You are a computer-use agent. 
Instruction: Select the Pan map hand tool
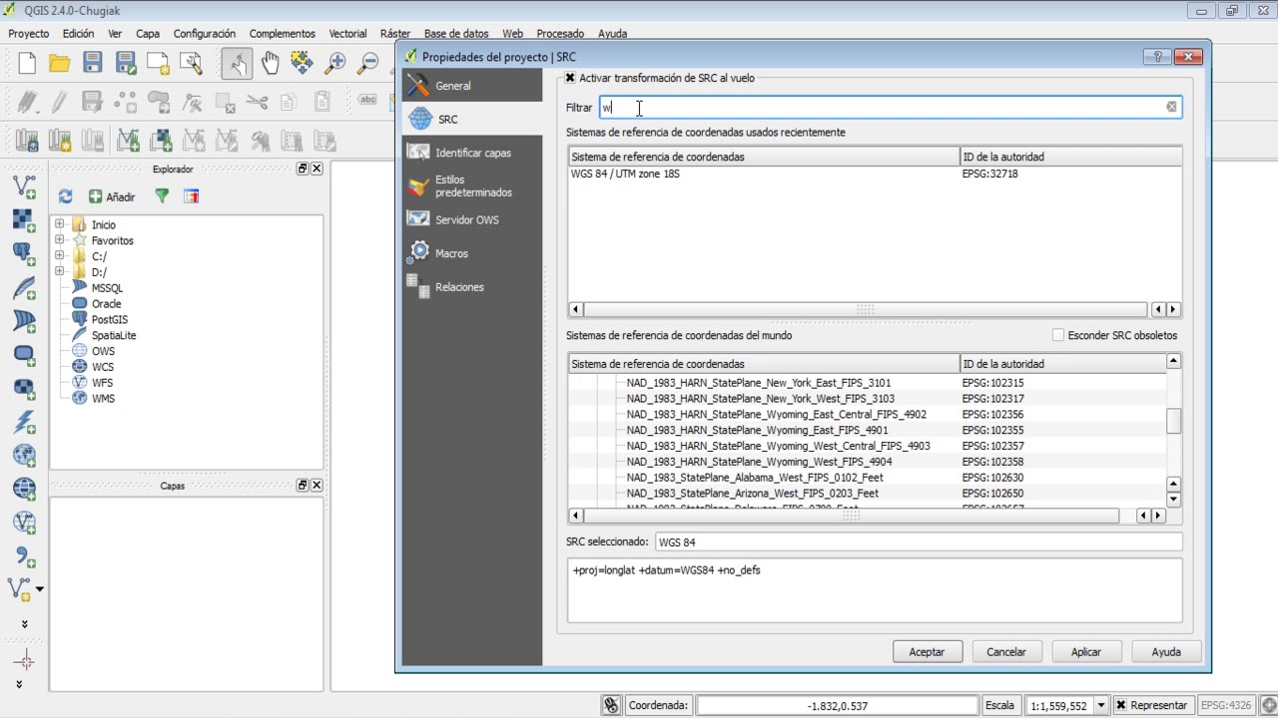(271, 63)
